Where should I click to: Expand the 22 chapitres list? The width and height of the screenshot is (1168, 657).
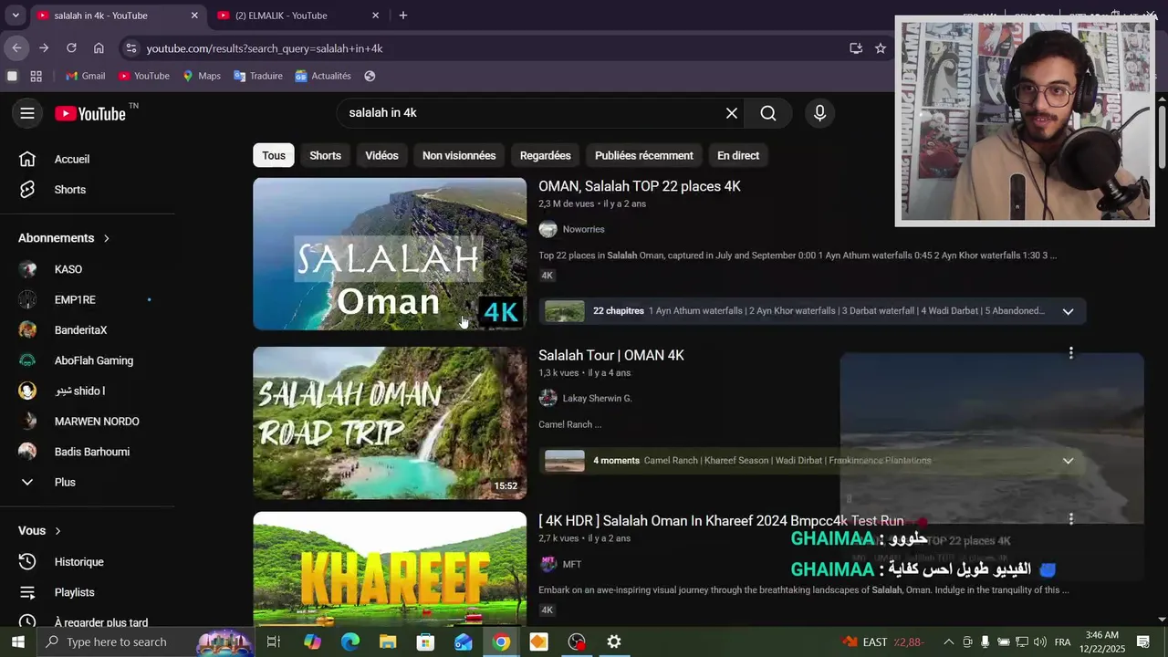click(x=1068, y=311)
